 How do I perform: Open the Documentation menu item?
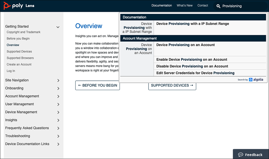tap(162, 6)
